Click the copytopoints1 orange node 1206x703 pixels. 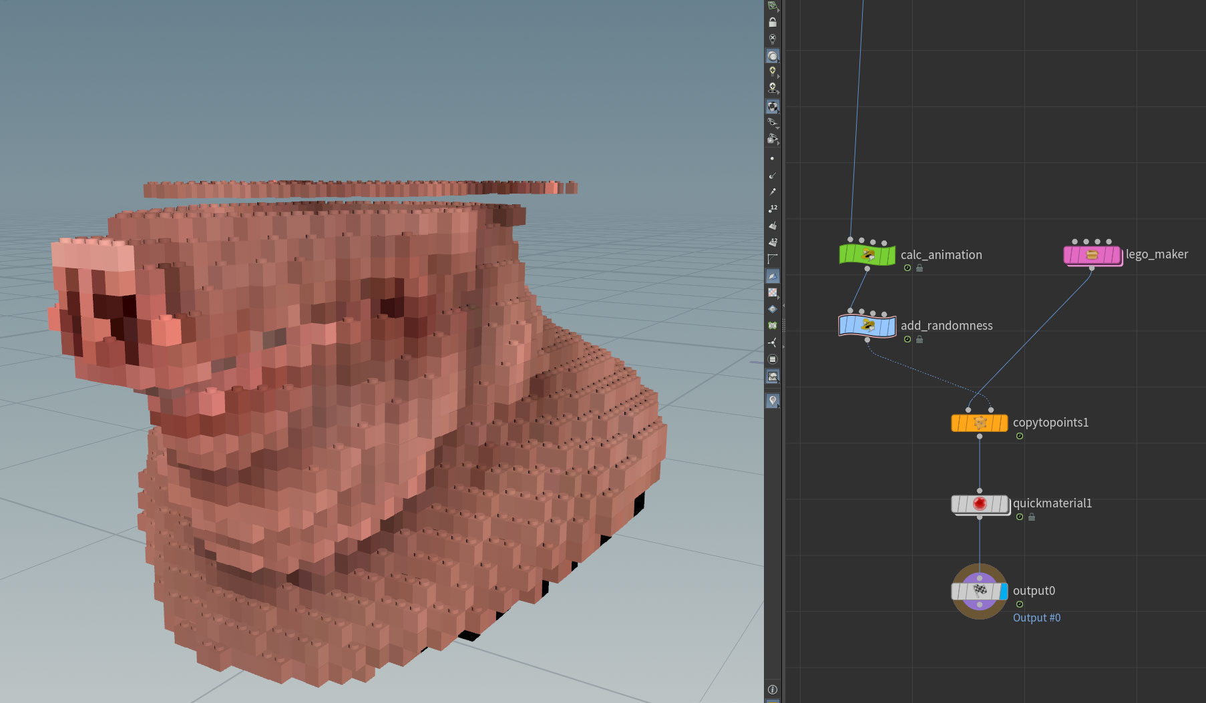pos(980,423)
